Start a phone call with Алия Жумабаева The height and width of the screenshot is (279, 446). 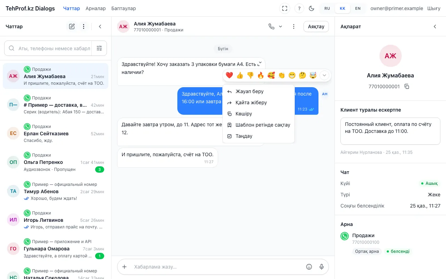click(271, 27)
